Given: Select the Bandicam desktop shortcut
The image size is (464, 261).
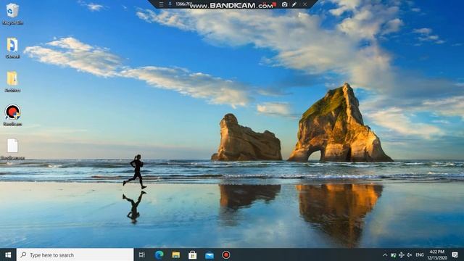Looking at the screenshot, I should (x=12, y=115).
